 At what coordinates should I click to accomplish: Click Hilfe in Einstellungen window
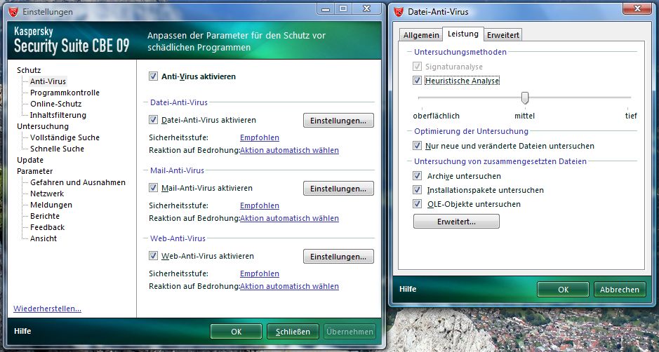pos(22,331)
